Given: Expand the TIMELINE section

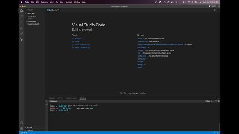Looking at the screenshot, I should click(29, 130).
